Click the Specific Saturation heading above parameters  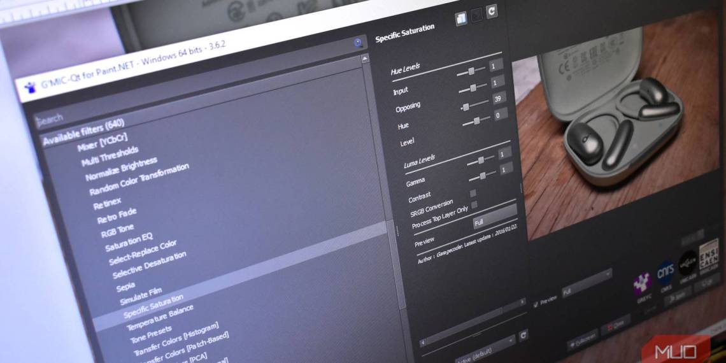coord(404,33)
